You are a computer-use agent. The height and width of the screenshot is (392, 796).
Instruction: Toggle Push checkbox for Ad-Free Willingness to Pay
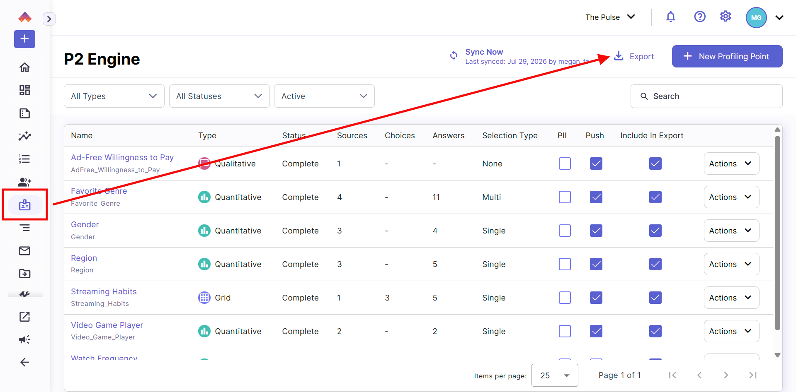(x=596, y=164)
